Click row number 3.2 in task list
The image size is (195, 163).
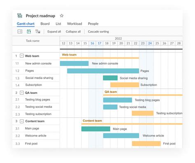pyautogui.click(x=18, y=136)
